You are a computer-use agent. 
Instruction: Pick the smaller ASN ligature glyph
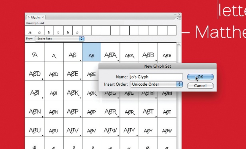click(x=54, y=108)
